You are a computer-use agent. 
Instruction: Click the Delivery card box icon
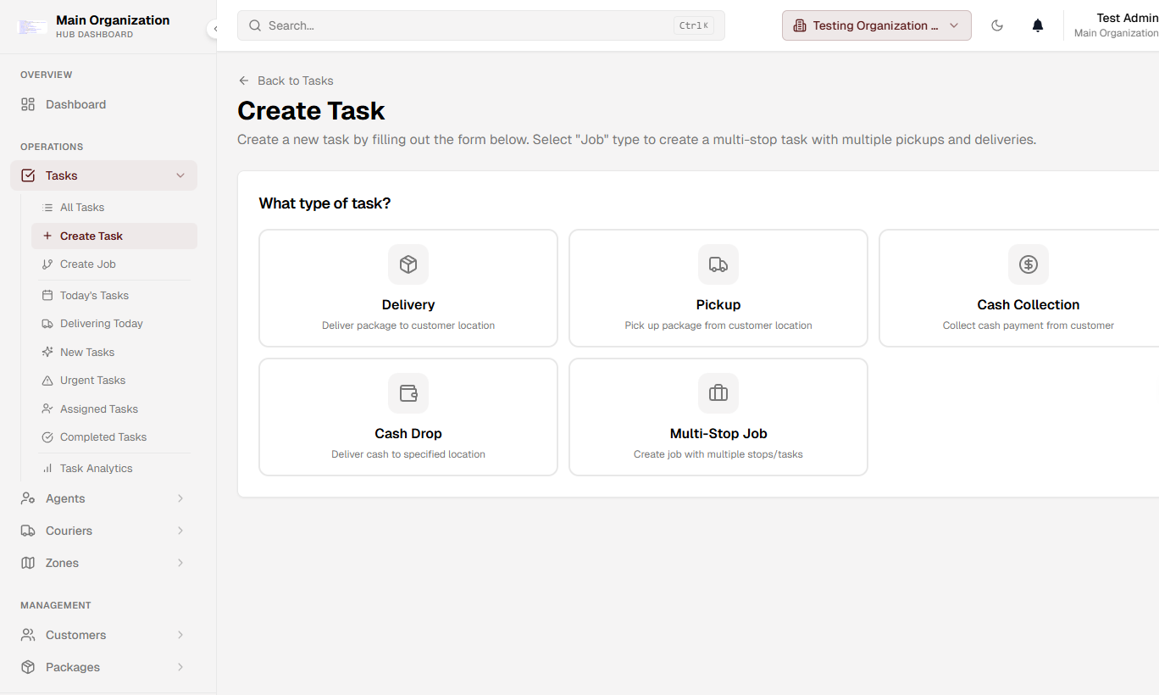coord(408,264)
